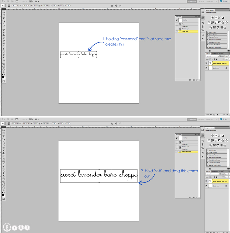Select the Eraser tool in the upper window
The image size is (230, 233).
pos(4,41)
